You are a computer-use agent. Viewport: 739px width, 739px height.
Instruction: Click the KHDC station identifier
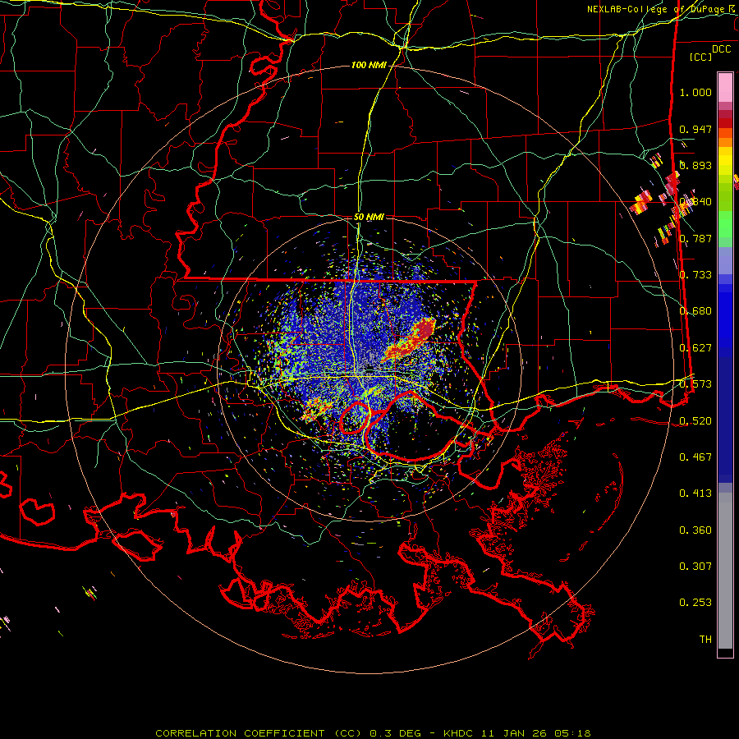459,733
